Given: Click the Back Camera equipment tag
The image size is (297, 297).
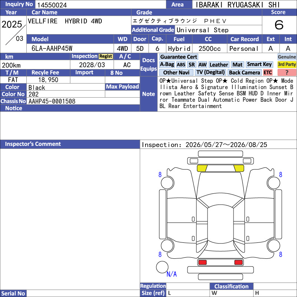Looking at the screenshot, I should [245, 72].
